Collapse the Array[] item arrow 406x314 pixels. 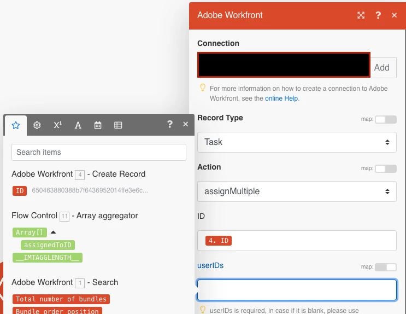53,232
